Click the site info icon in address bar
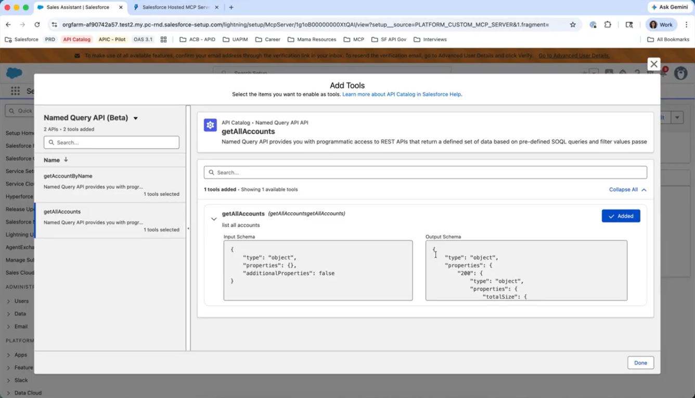Screen dimensions: 695x398 54,24
